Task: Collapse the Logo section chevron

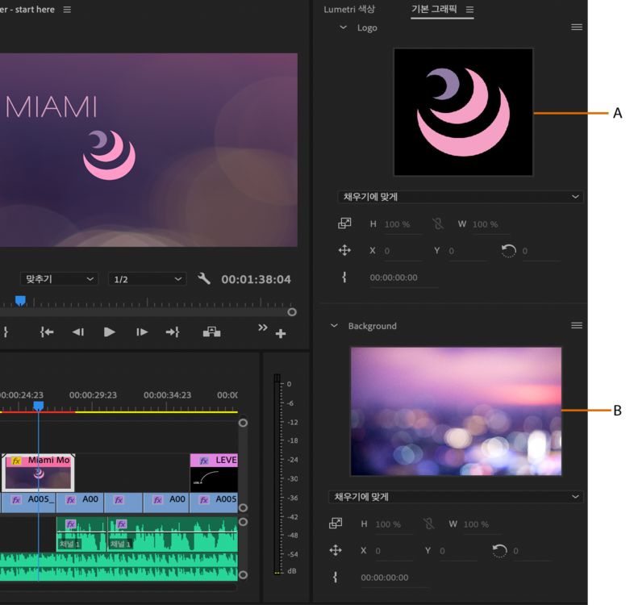Action: pos(343,27)
